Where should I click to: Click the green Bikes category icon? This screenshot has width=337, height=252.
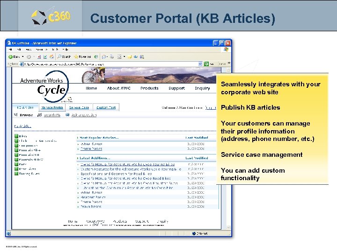[16, 136]
